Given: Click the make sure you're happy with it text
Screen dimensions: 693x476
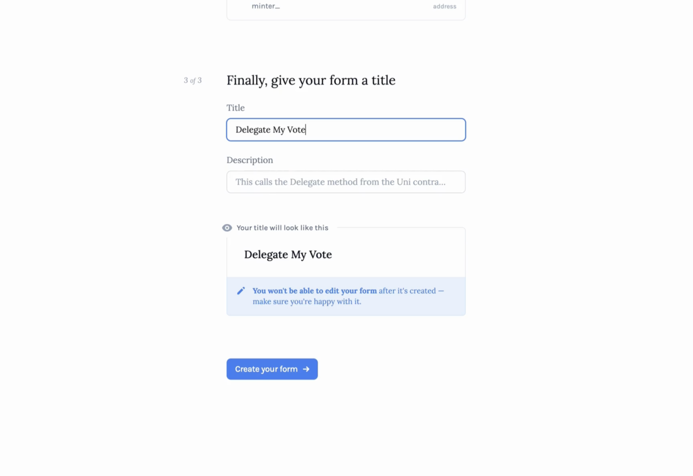Looking at the screenshot, I should pyautogui.click(x=307, y=301).
